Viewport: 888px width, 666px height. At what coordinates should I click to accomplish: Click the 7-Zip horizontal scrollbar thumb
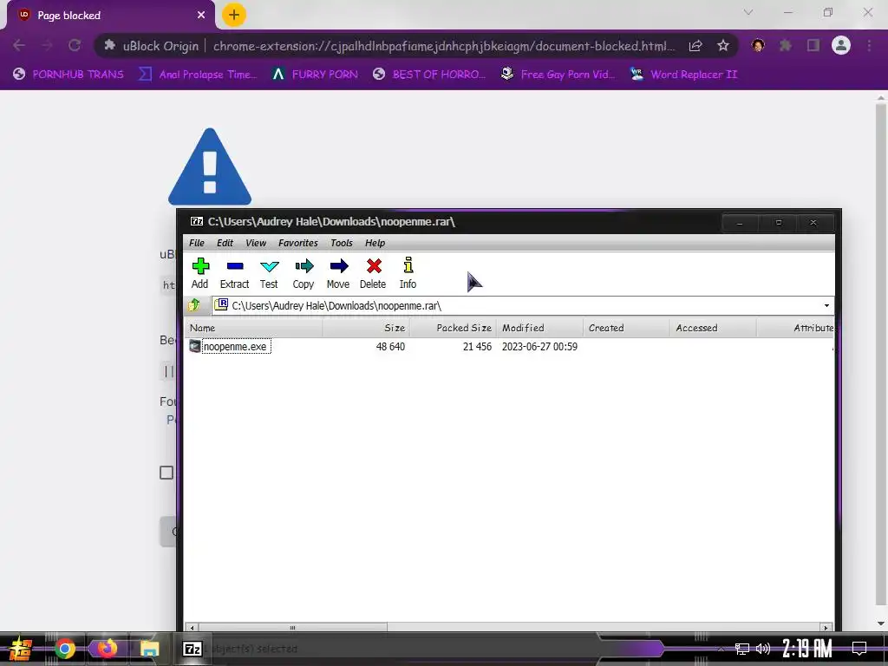tap(293, 628)
